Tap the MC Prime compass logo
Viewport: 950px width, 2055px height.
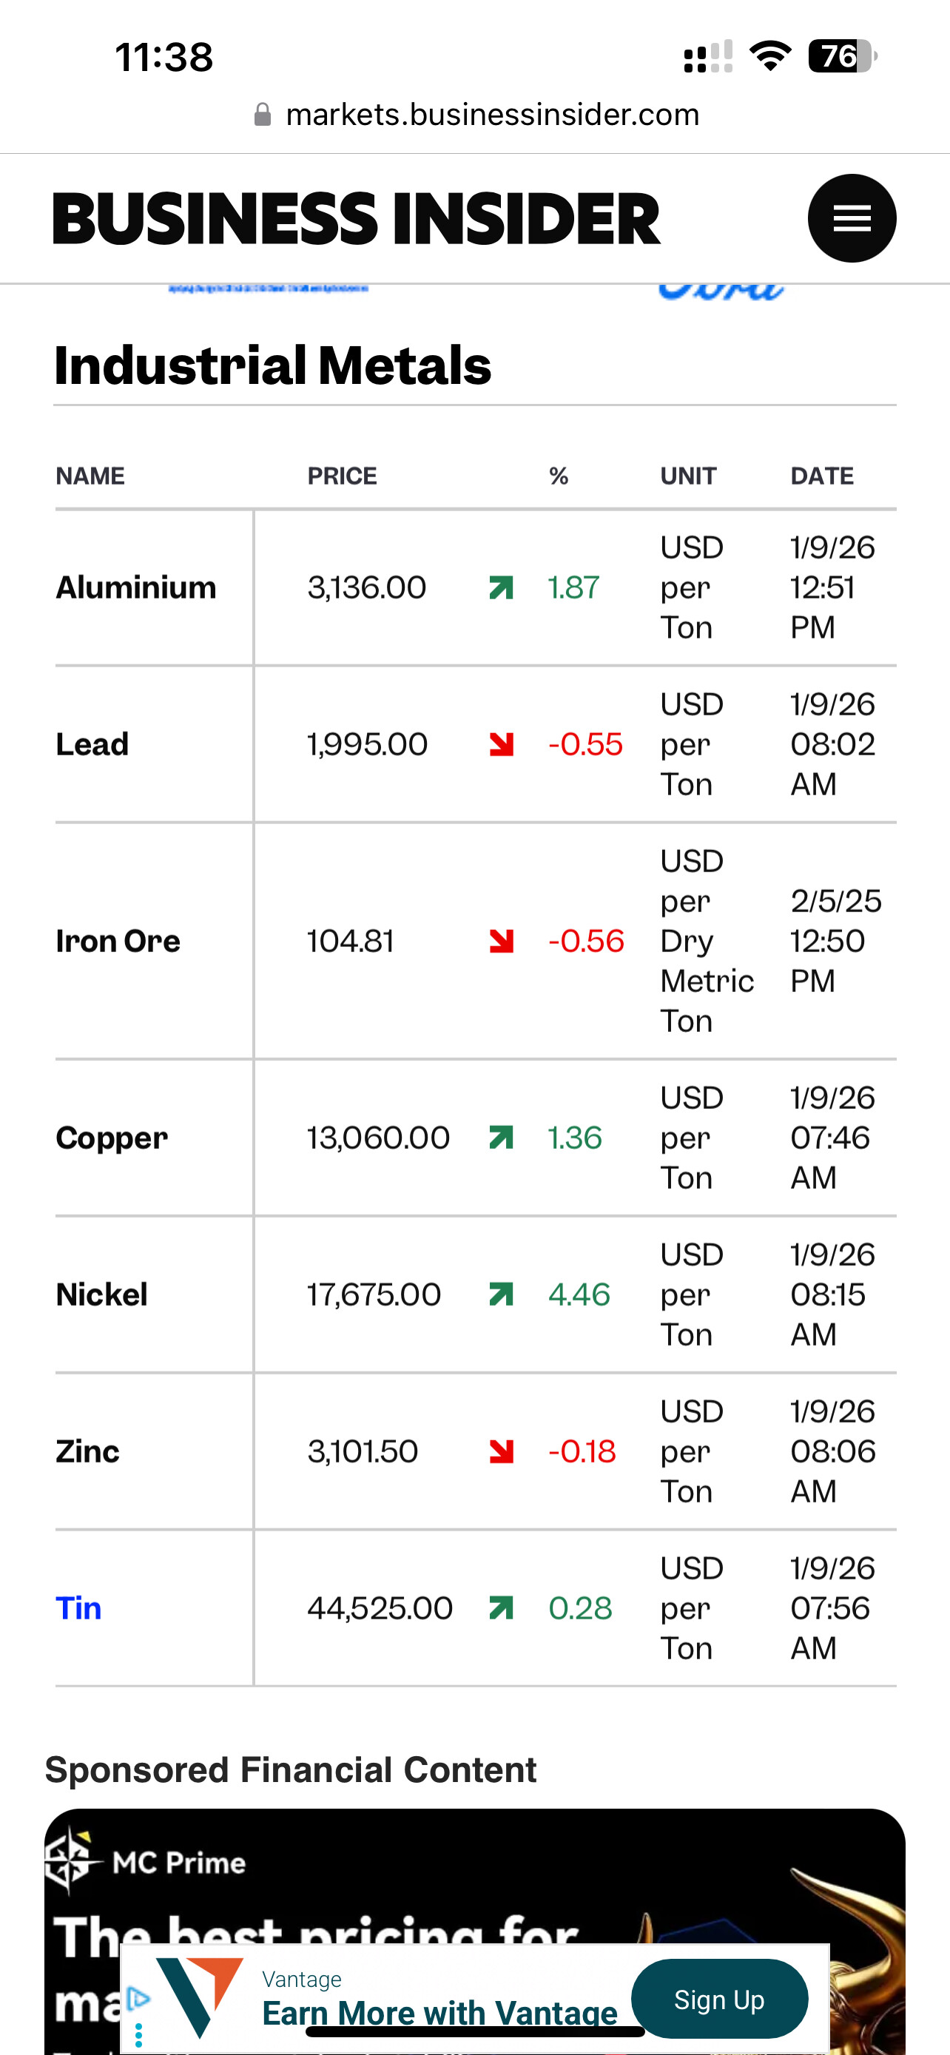[x=72, y=1860]
